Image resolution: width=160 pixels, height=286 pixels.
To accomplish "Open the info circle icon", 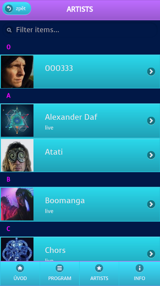I will click(x=139, y=268).
